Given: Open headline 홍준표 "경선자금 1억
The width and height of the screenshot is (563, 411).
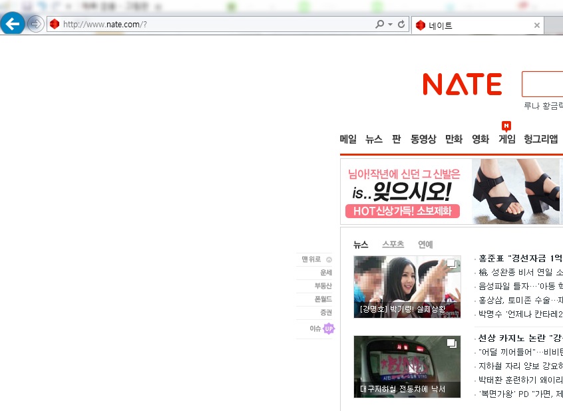Looking at the screenshot, I should tap(520, 258).
